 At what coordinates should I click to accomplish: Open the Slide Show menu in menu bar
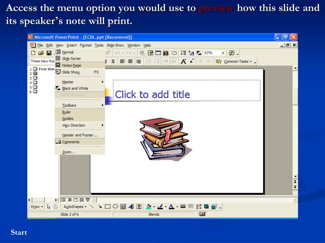coord(115,45)
